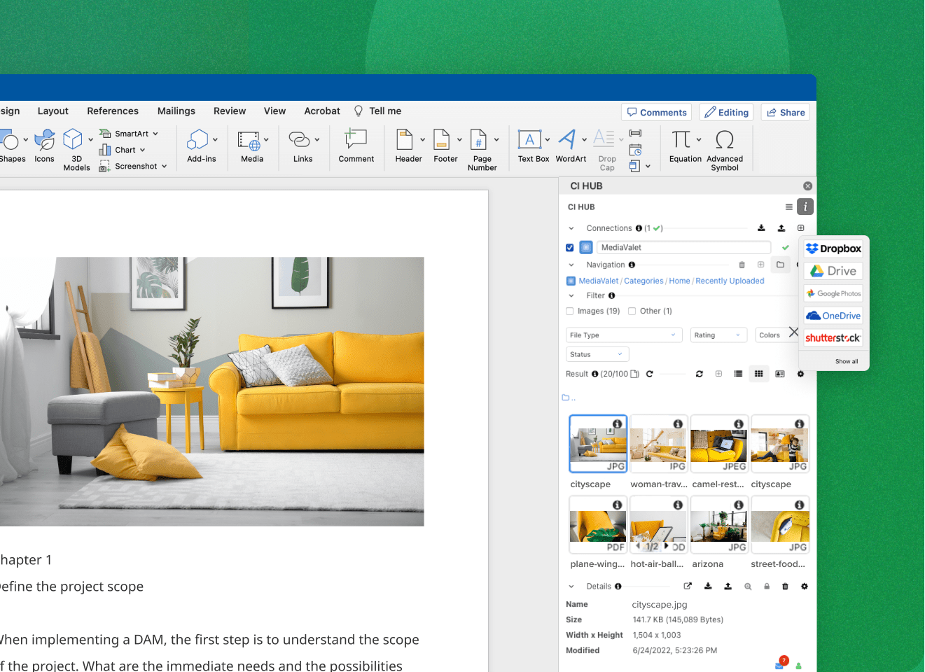
Task: Open the References ribbon tab
Action: click(113, 111)
